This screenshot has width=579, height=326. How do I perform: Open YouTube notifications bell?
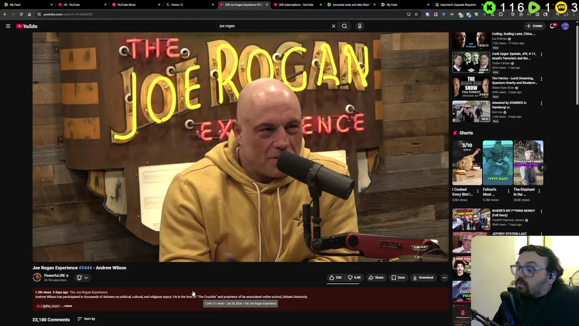click(552, 26)
